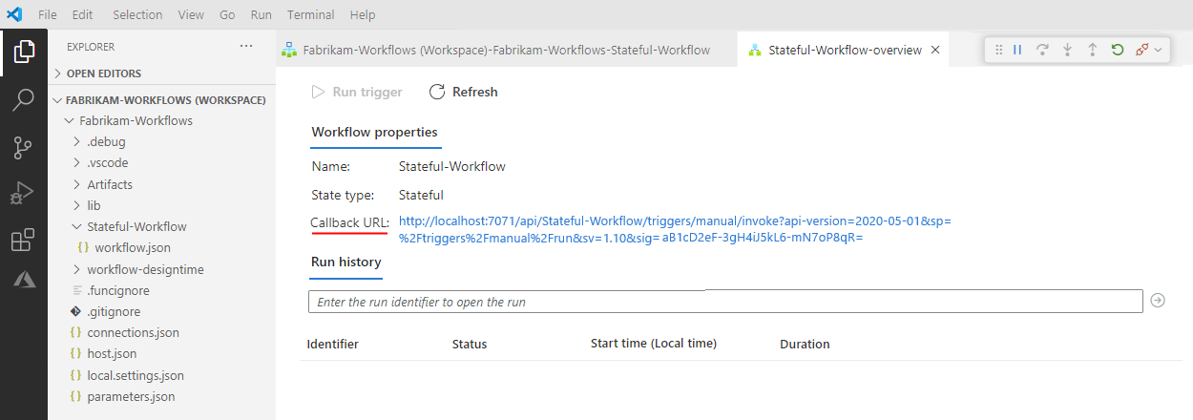Screen dimensions: 1193x420
Task: Open the Search view icon
Action: (24, 100)
